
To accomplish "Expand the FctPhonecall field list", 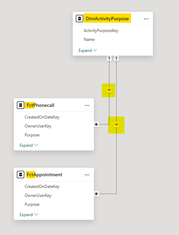I will click(29, 145).
